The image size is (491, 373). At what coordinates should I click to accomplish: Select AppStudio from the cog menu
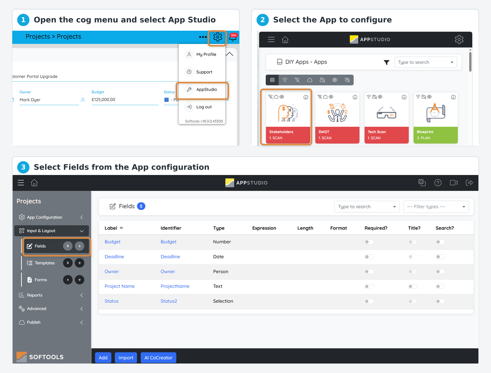[x=203, y=89]
